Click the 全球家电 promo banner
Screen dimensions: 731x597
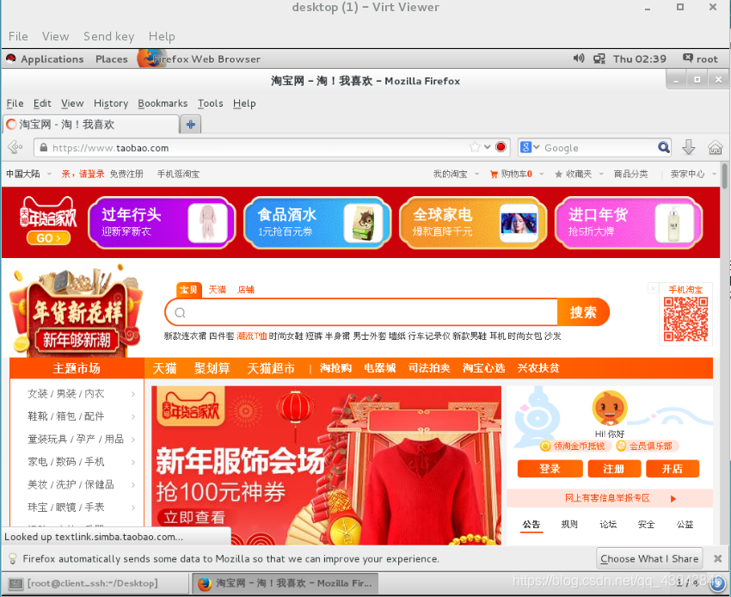pyautogui.click(x=473, y=223)
